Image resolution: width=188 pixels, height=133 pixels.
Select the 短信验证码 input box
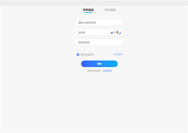click(x=99, y=42)
